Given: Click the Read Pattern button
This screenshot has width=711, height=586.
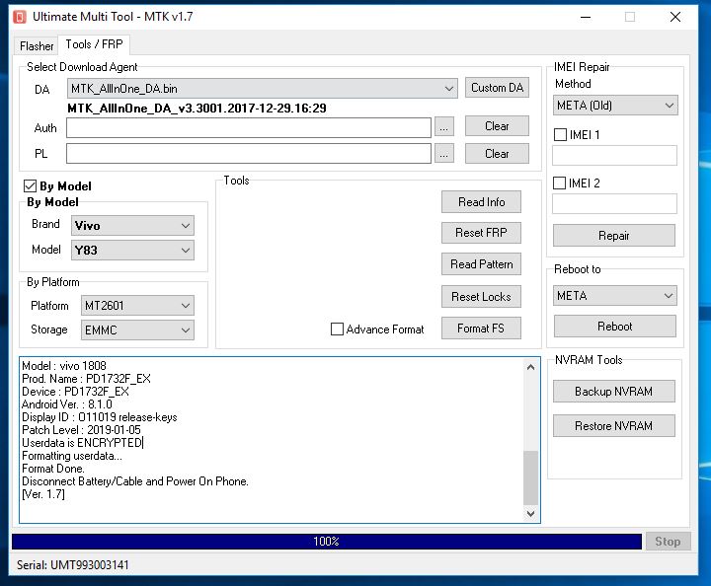Looking at the screenshot, I should tap(481, 264).
